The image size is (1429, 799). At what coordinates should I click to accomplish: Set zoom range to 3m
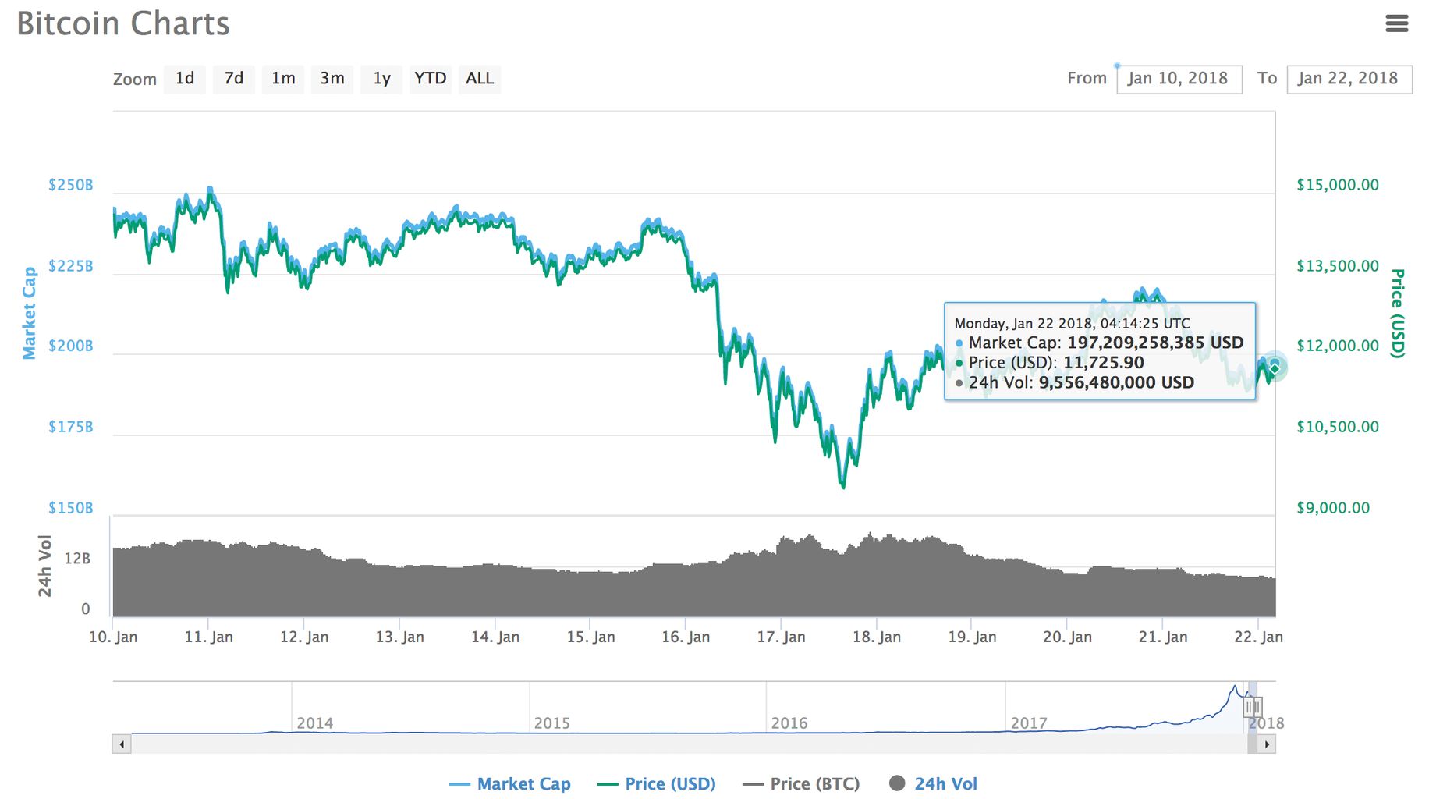(332, 79)
